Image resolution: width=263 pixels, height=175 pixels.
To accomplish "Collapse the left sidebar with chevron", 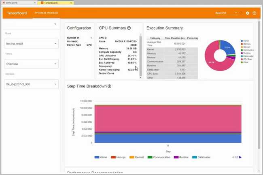I will pos(55,24).
